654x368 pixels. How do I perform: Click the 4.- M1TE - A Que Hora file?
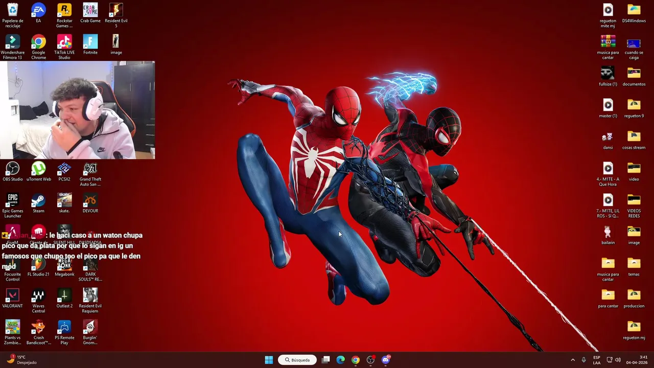tap(608, 174)
